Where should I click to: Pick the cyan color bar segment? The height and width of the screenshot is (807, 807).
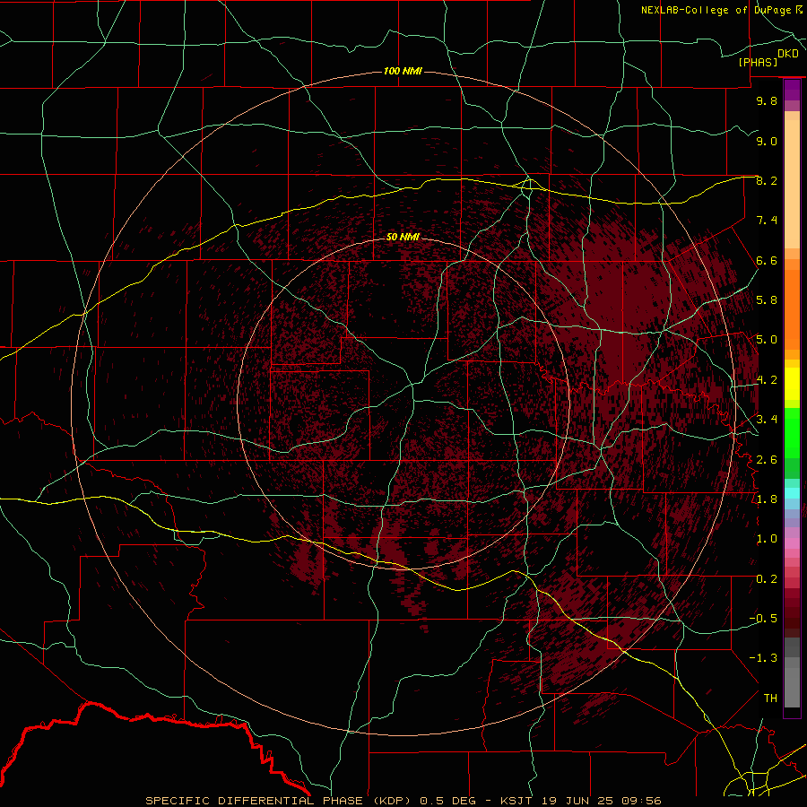[792, 493]
